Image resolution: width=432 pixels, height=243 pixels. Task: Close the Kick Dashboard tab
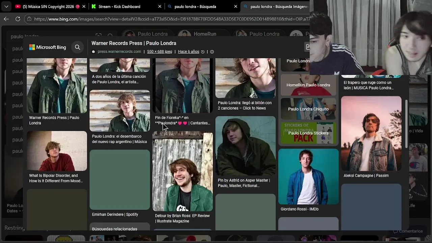[160, 6]
